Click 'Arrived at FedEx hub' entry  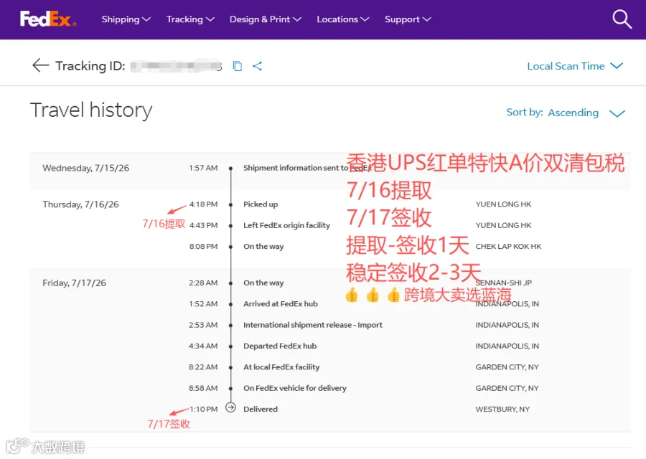[281, 304]
